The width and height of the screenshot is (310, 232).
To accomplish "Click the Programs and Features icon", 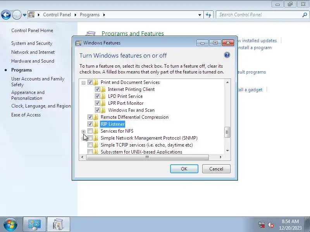I will (91, 33).
